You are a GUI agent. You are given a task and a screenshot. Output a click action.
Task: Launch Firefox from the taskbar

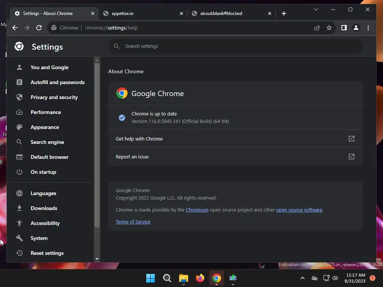pyautogui.click(x=200, y=278)
